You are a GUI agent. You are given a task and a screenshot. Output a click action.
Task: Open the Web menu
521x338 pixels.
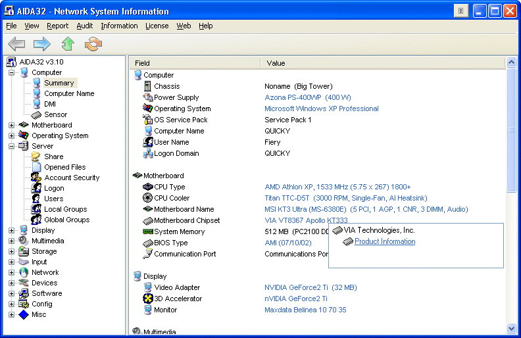point(184,26)
